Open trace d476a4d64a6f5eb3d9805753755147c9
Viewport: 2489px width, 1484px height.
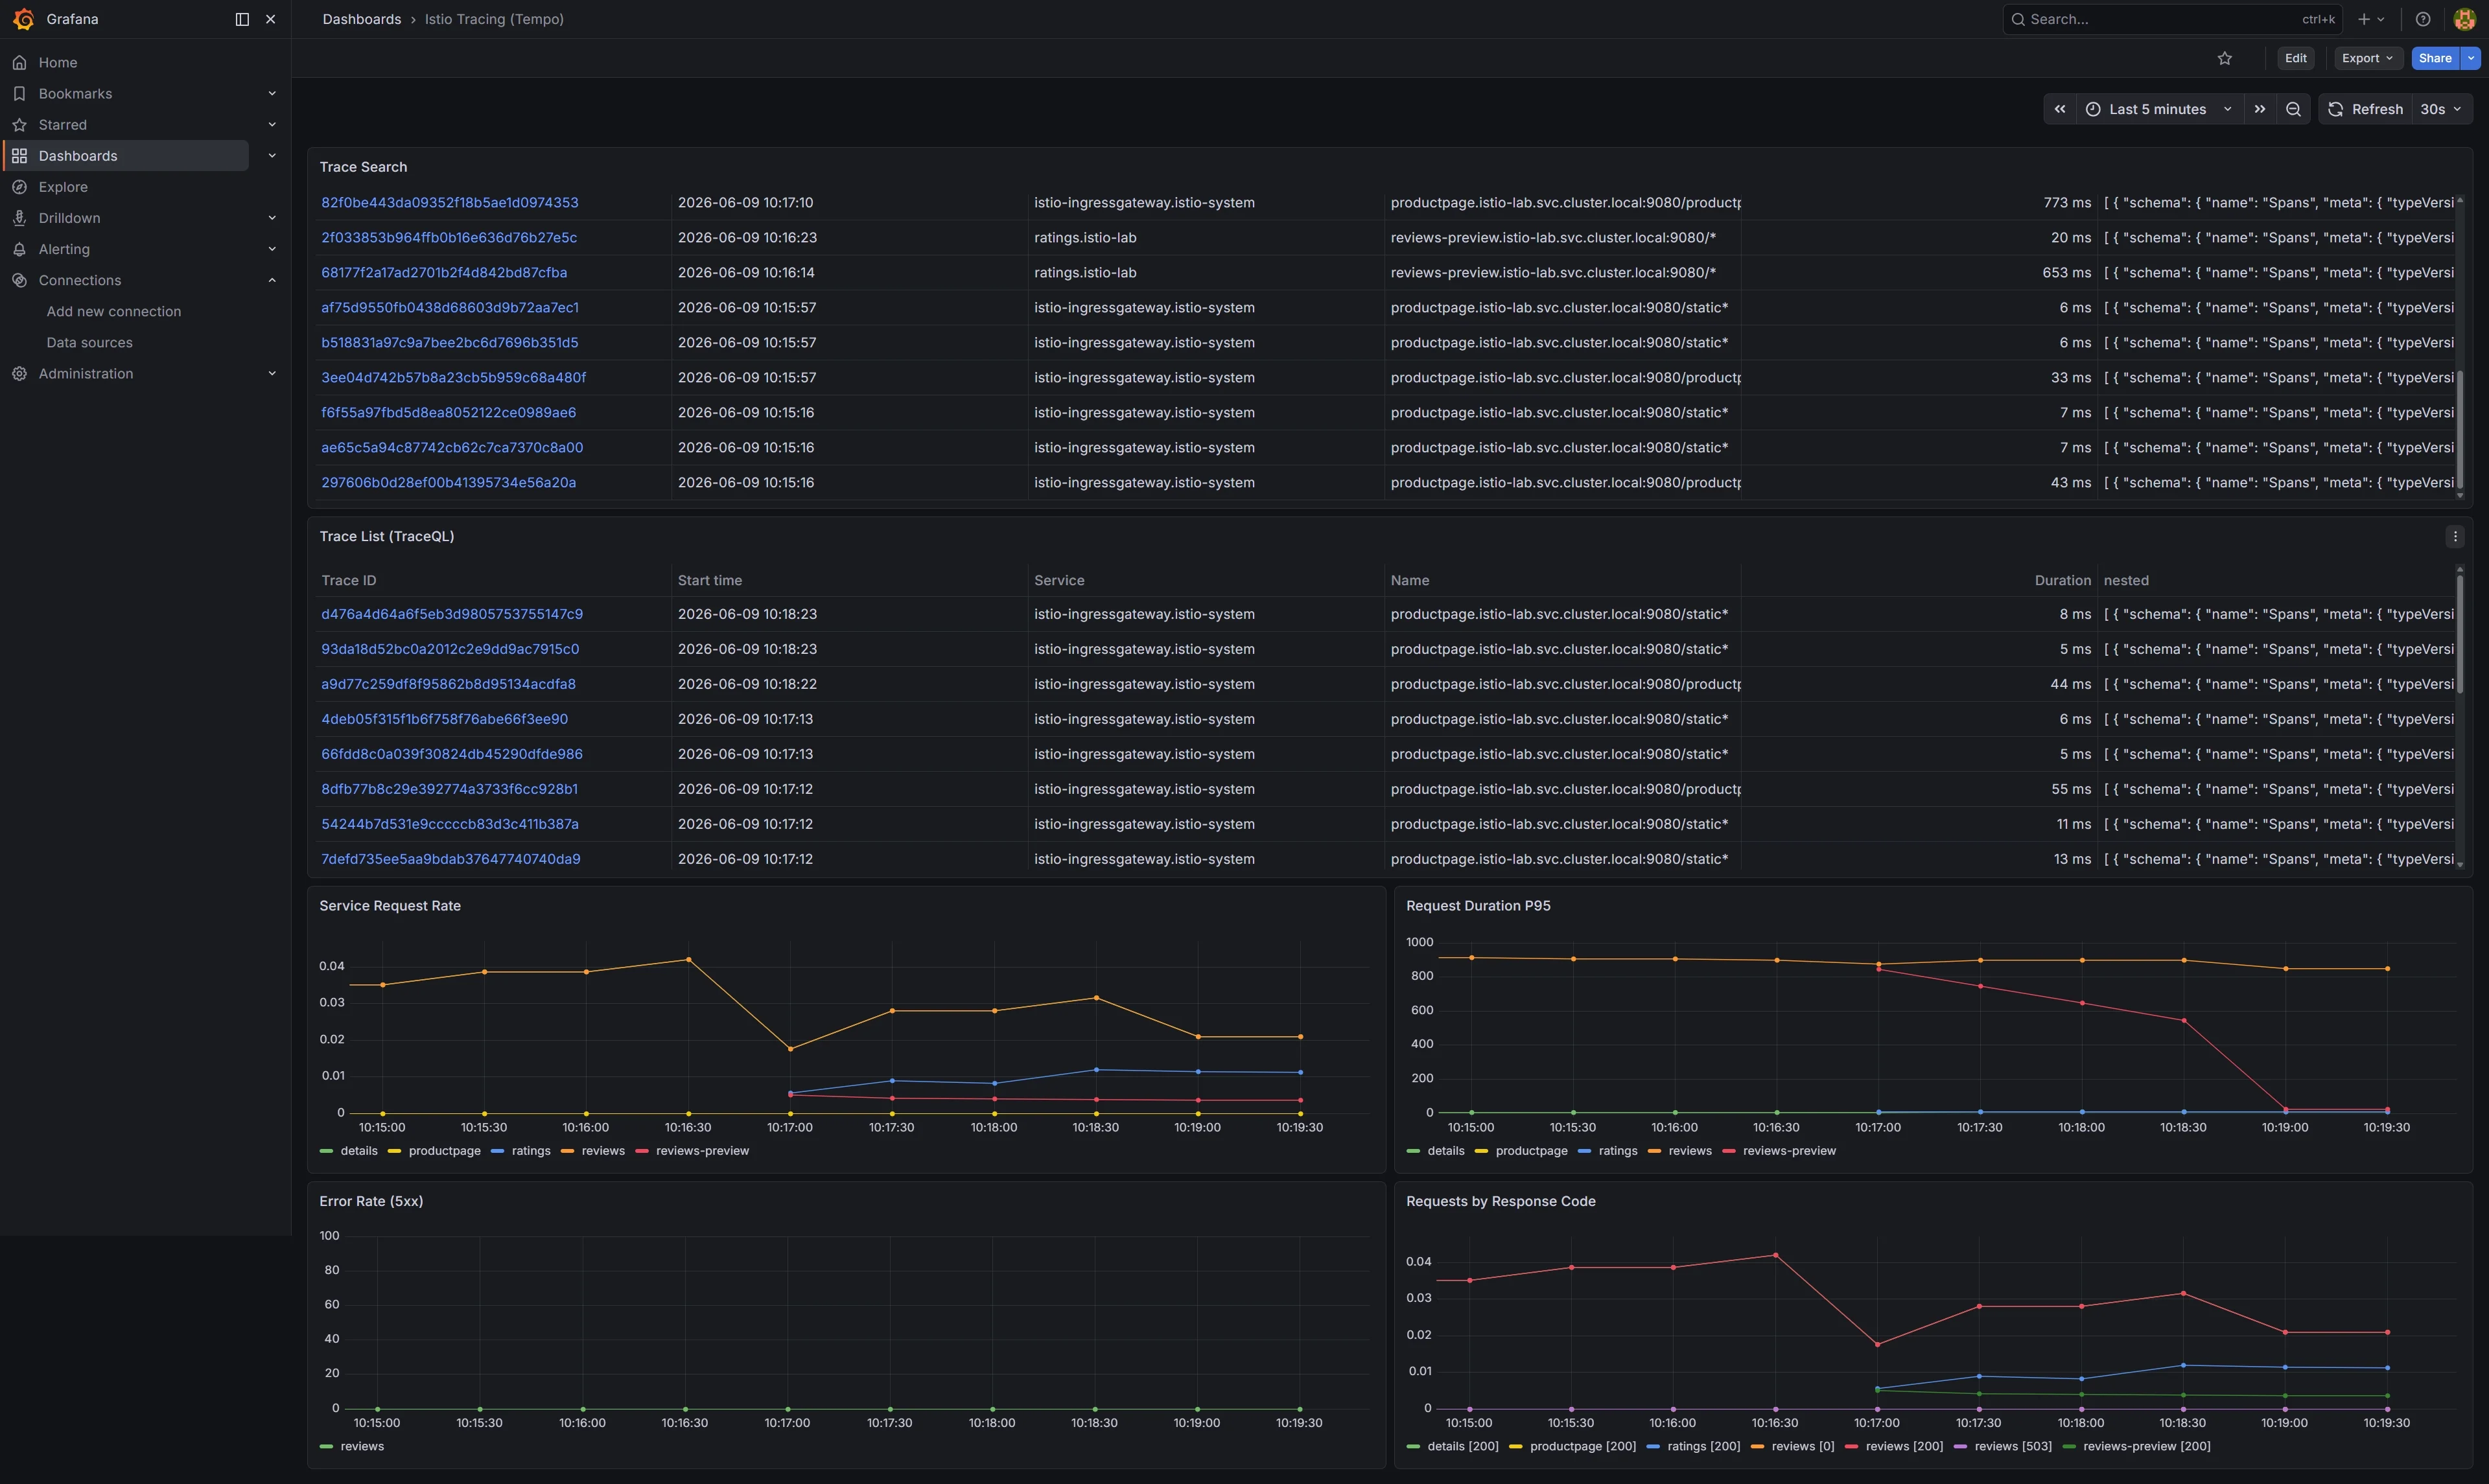(452, 614)
